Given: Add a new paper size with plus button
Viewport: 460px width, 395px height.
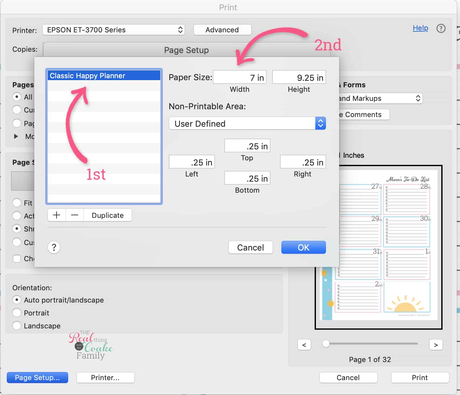Looking at the screenshot, I should coord(57,215).
